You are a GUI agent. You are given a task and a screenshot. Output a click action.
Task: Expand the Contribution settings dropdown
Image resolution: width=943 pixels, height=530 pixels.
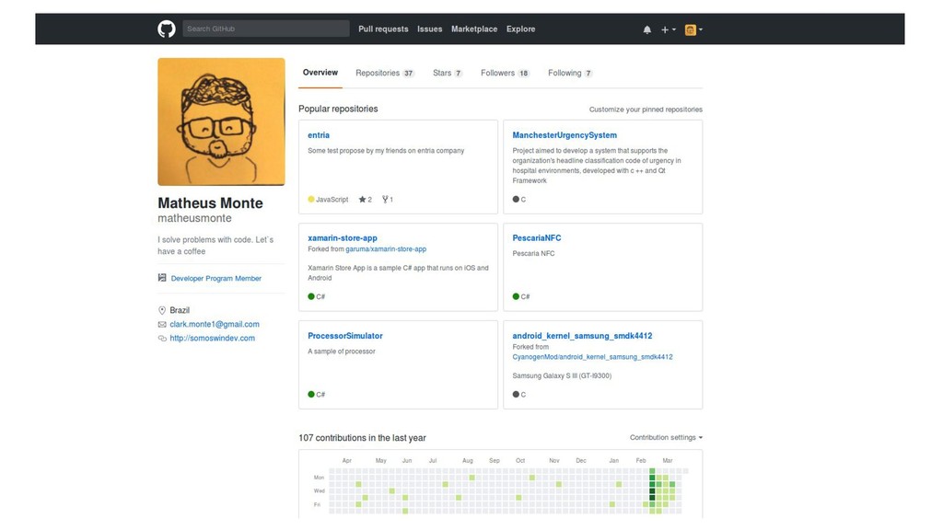tap(666, 437)
